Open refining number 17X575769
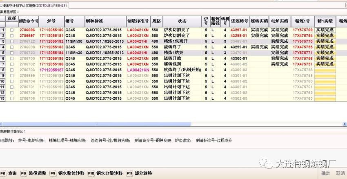The width and height of the screenshot is (347, 179). pyautogui.click(x=302, y=30)
